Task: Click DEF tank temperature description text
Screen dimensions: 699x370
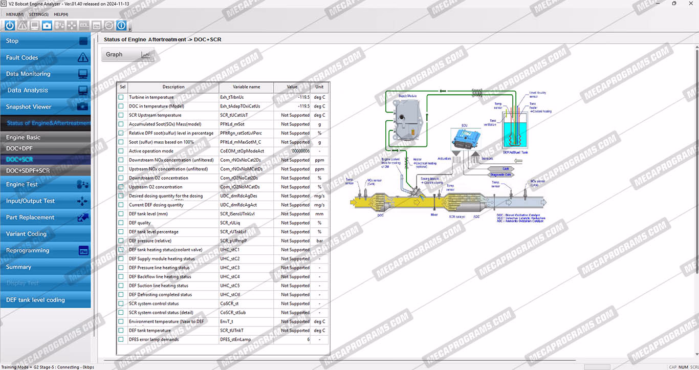Action: point(150,331)
